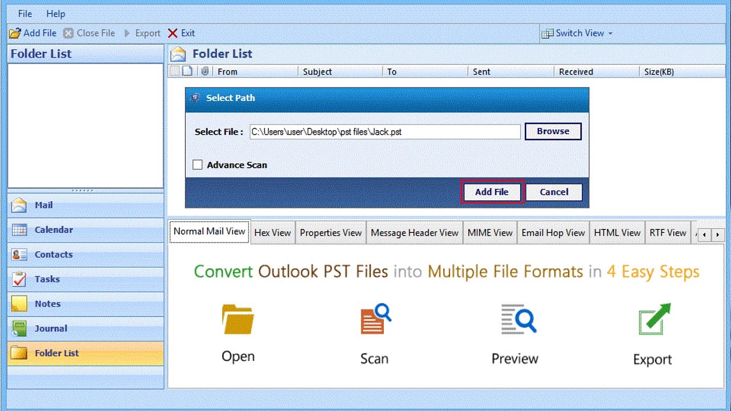731x411 pixels.
Task: Switch to the HTML View tab
Action: coord(617,233)
